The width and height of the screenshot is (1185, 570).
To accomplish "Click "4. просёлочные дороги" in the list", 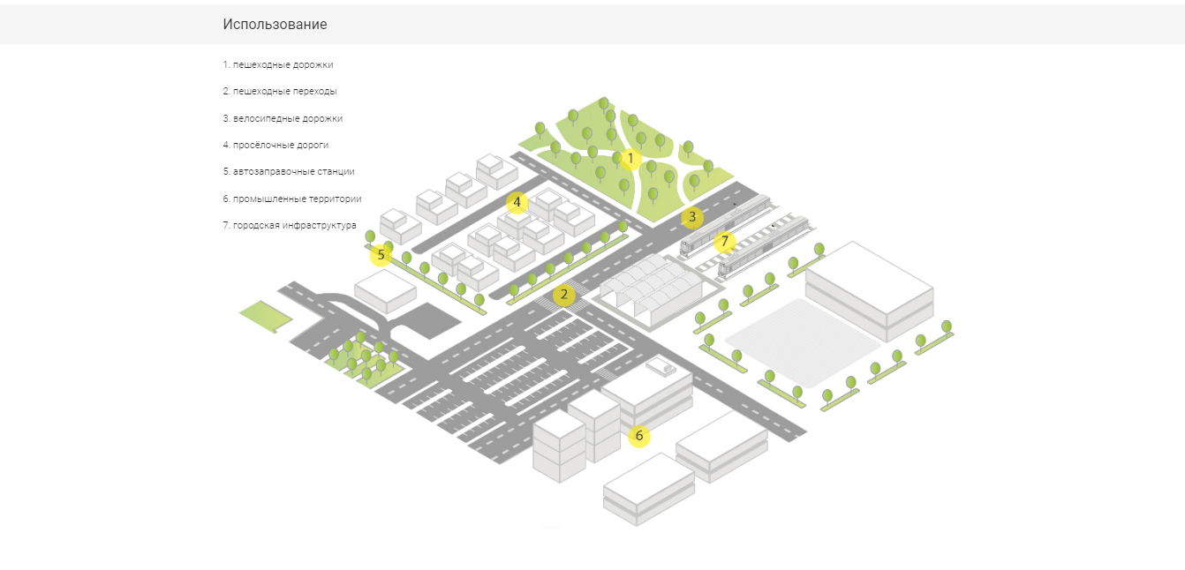I will pos(278,145).
